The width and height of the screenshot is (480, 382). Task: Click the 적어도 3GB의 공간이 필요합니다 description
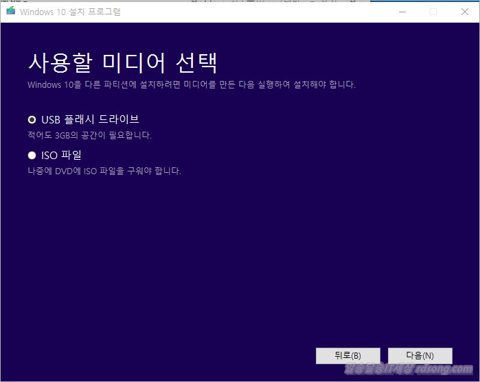[89, 135]
